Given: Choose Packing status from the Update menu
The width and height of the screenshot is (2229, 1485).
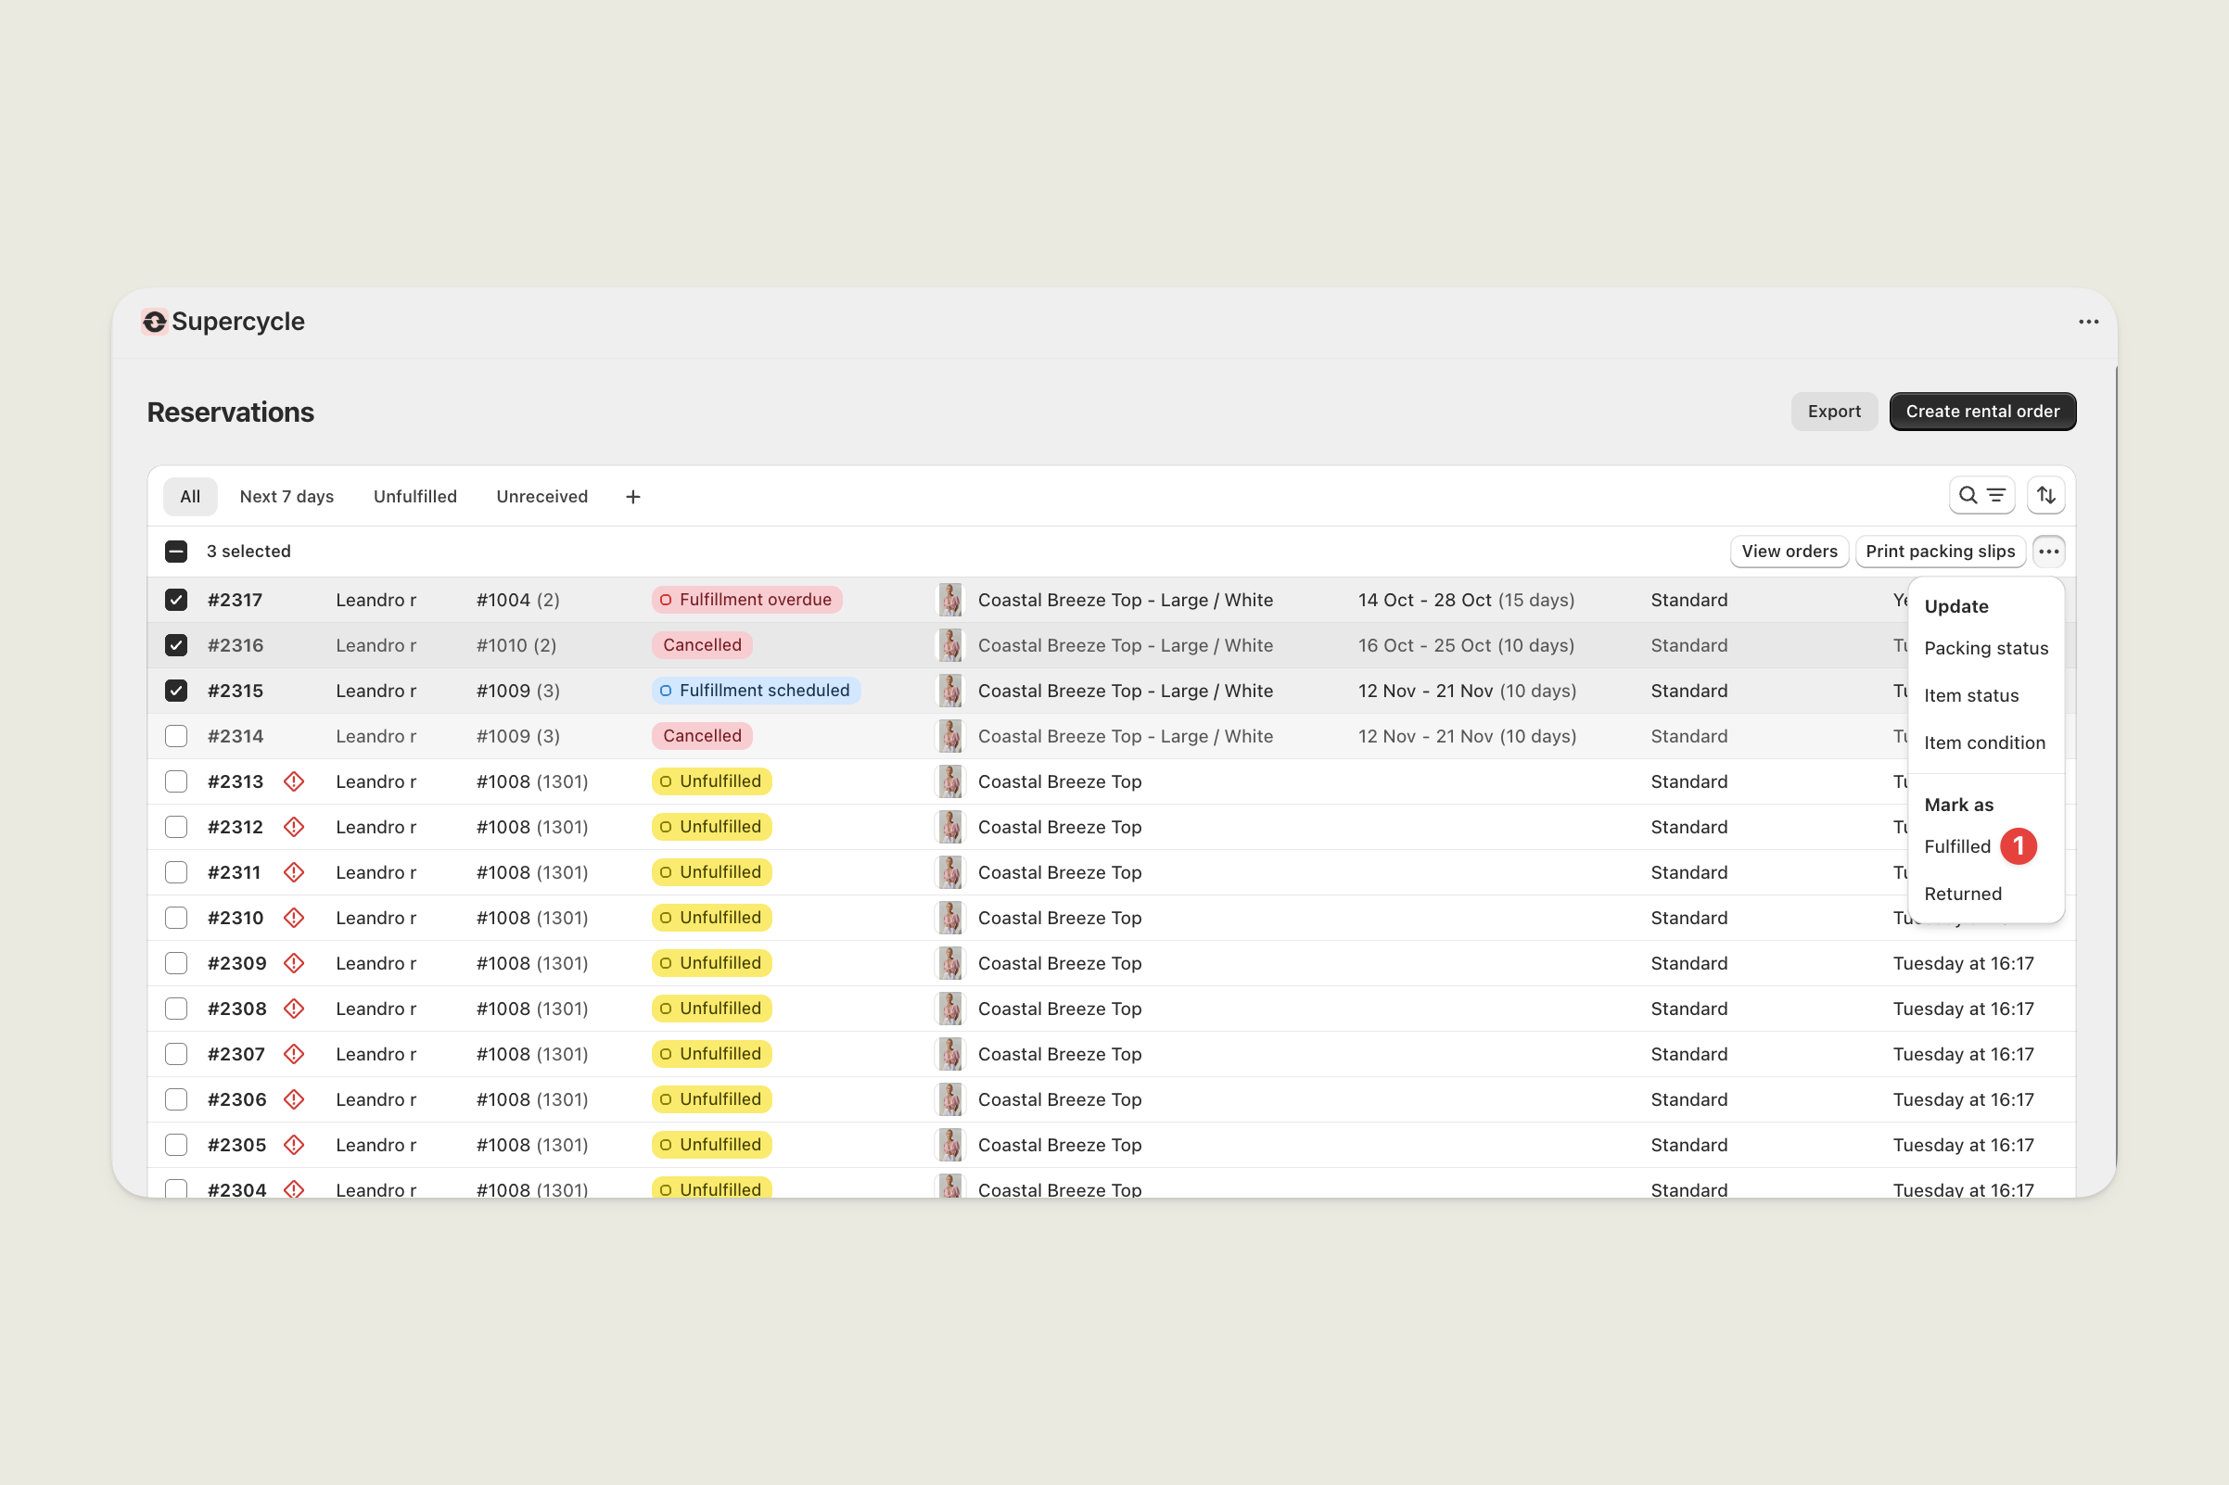Looking at the screenshot, I should point(1985,648).
